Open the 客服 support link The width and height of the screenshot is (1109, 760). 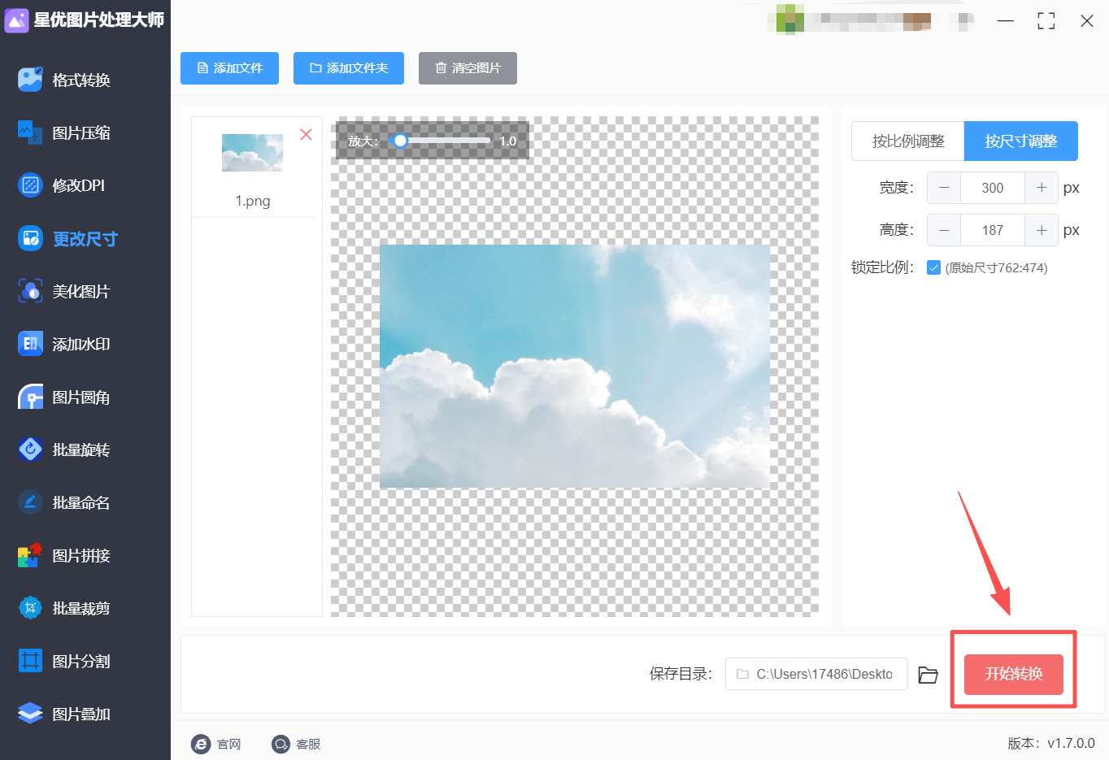coord(308,744)
